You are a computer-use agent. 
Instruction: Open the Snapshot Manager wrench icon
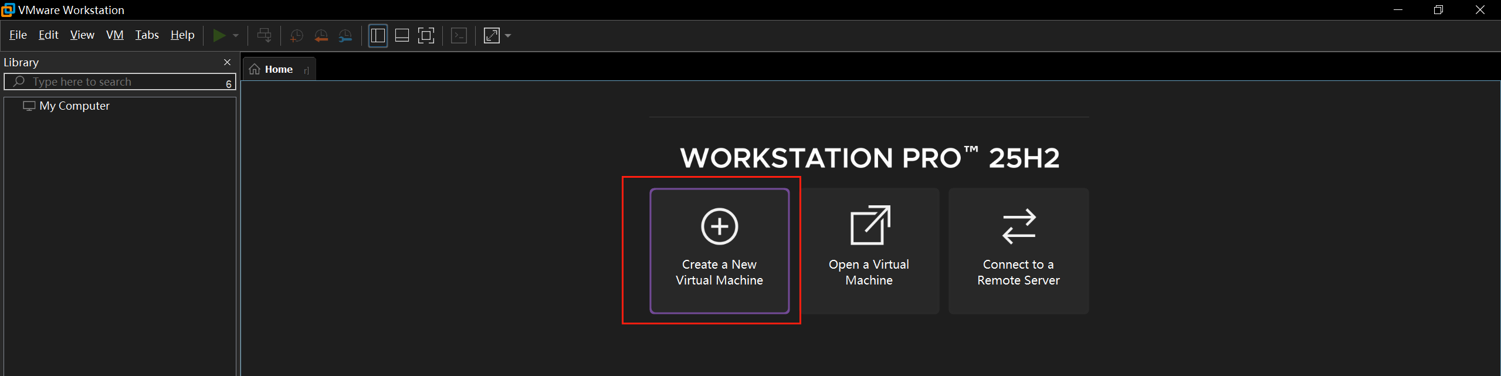coord(345,36)
